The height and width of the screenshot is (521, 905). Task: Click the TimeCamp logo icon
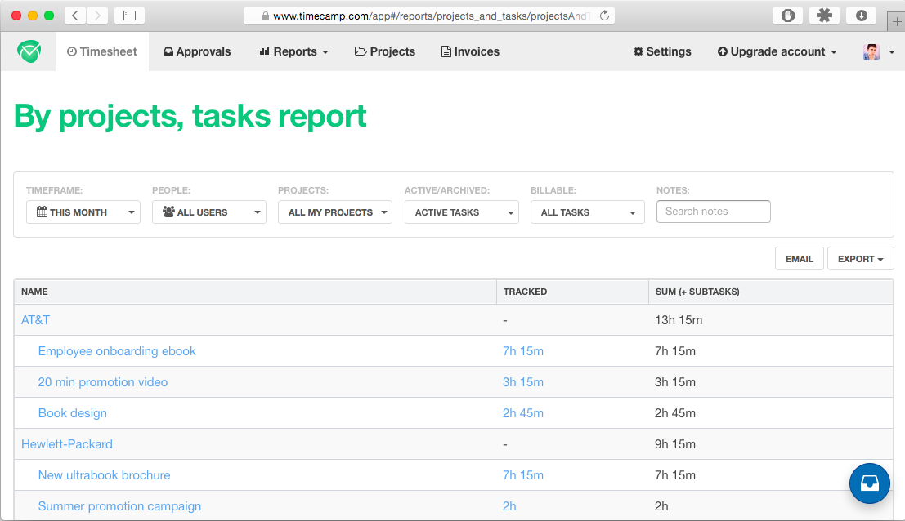point(29,51)
